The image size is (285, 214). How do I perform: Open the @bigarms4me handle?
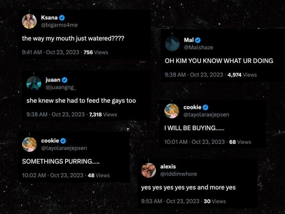point(59,25)
